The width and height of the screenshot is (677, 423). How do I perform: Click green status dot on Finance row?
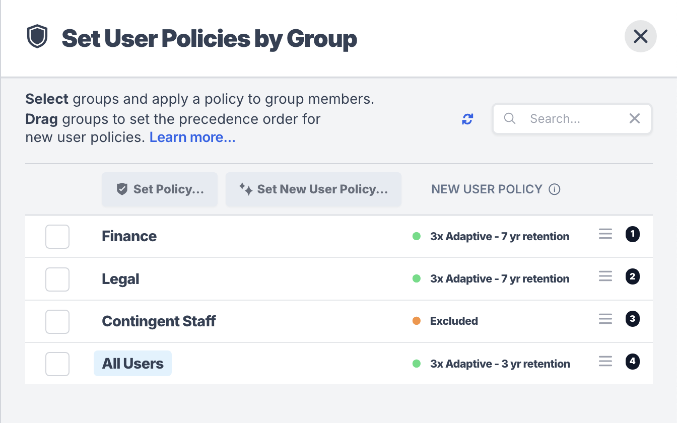tap(417, 236)
